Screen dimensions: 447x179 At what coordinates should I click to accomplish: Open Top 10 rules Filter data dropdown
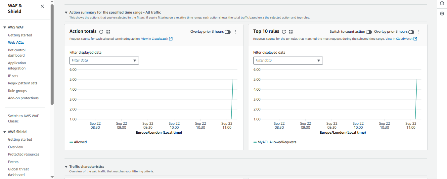coord(288,61)
